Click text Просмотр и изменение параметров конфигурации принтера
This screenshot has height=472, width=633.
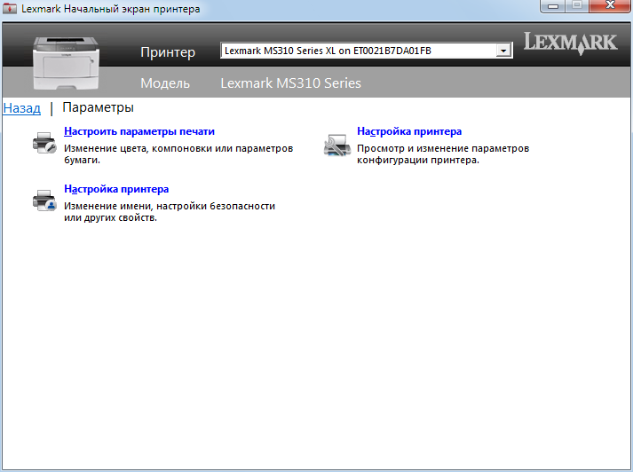click(443, 154)
